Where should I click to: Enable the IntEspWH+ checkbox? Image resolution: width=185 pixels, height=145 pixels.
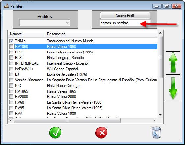[11, 69]
